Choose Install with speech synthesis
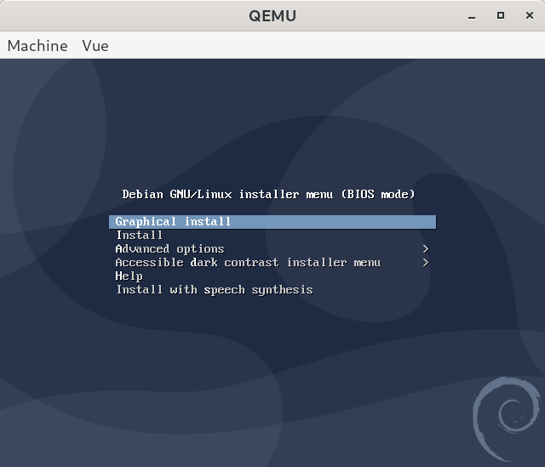This screenshot has width=545, height=467. [x=215, y=290]
